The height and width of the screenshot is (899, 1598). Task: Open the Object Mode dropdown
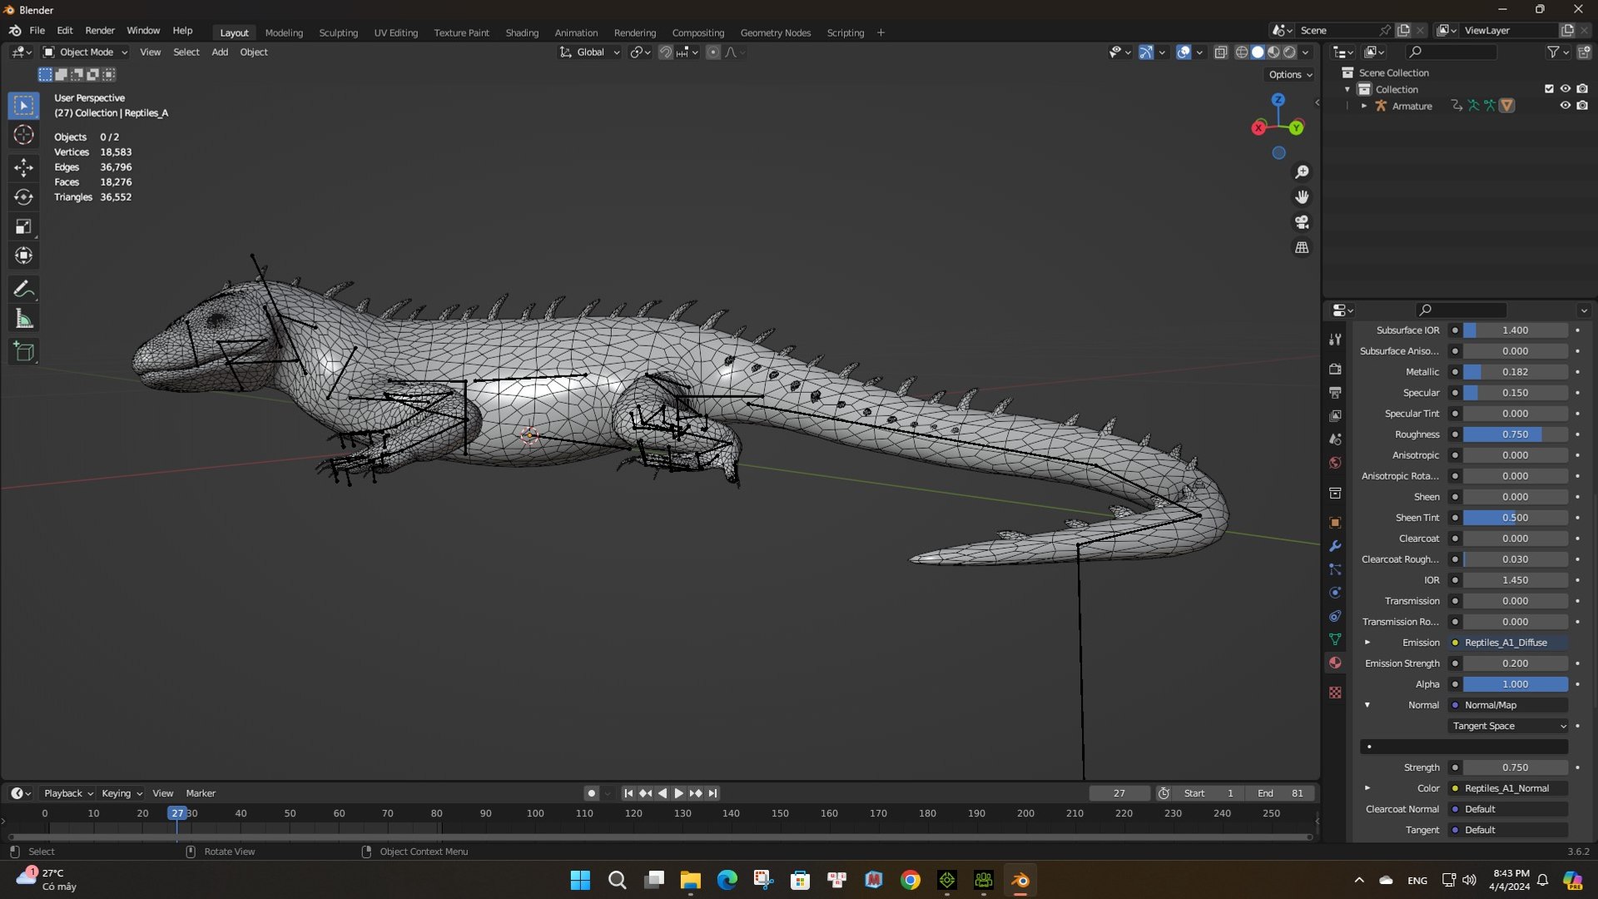point(86,52)
